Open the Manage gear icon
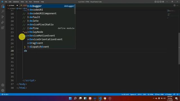The height and width of the screenshot is (101, 180). click(3, 90)
